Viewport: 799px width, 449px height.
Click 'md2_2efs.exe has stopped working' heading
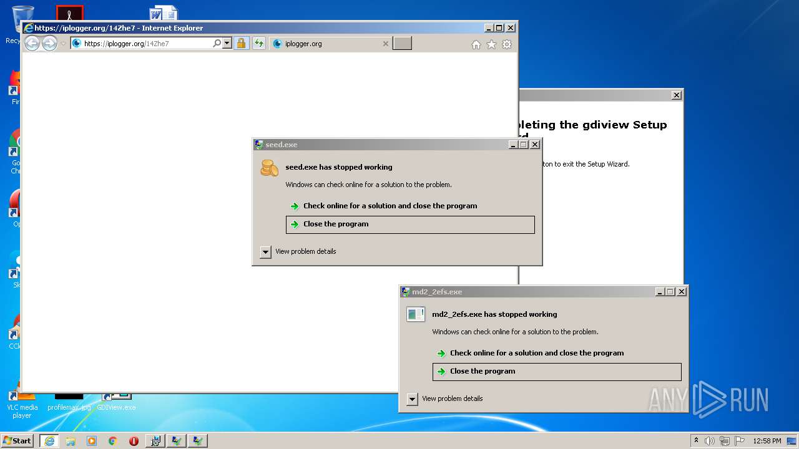494,314
